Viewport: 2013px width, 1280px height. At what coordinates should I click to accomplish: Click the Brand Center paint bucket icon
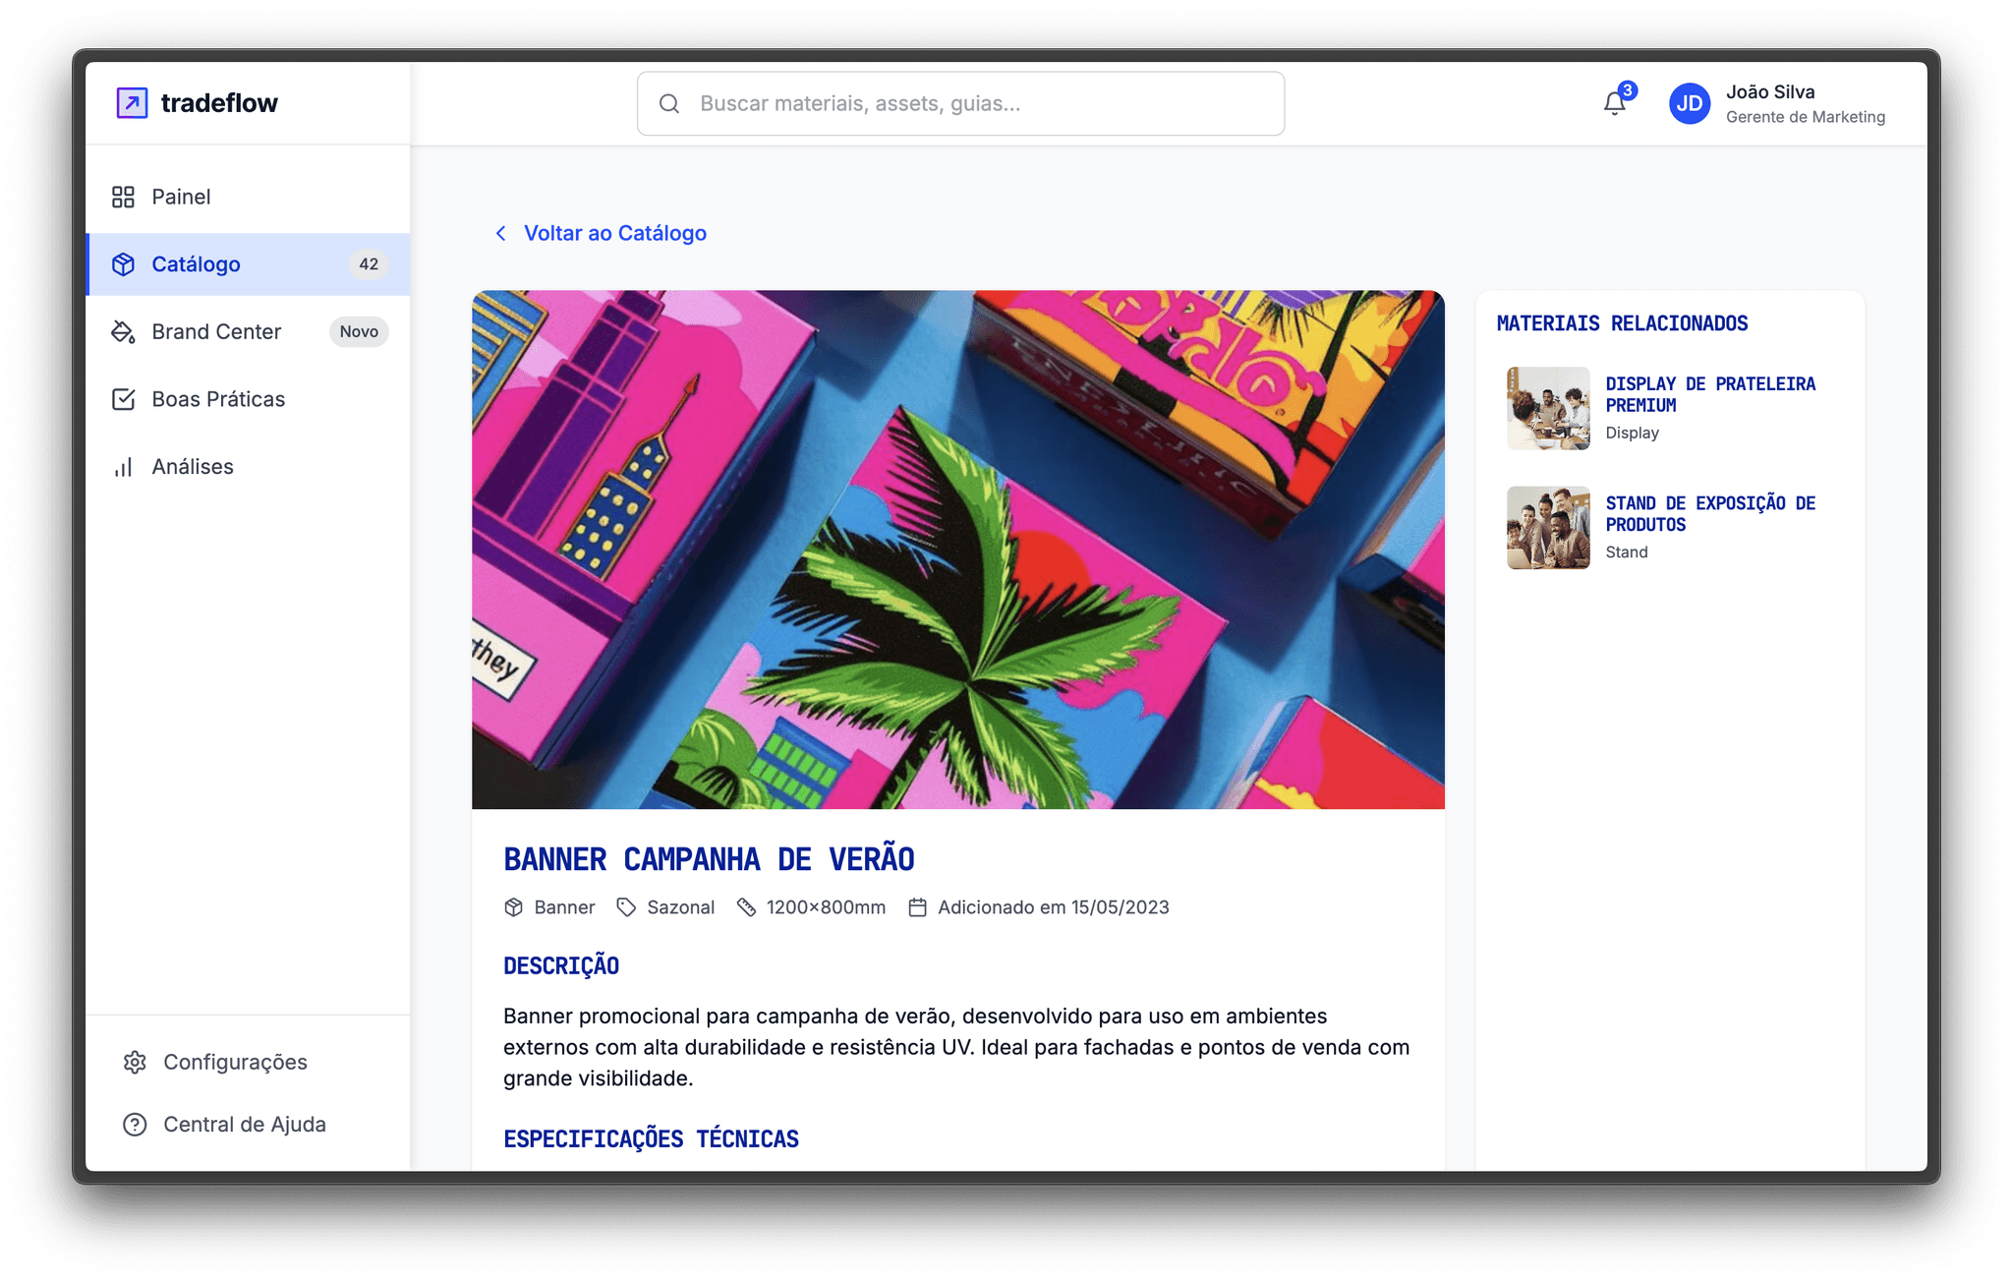tap(123, 332)
